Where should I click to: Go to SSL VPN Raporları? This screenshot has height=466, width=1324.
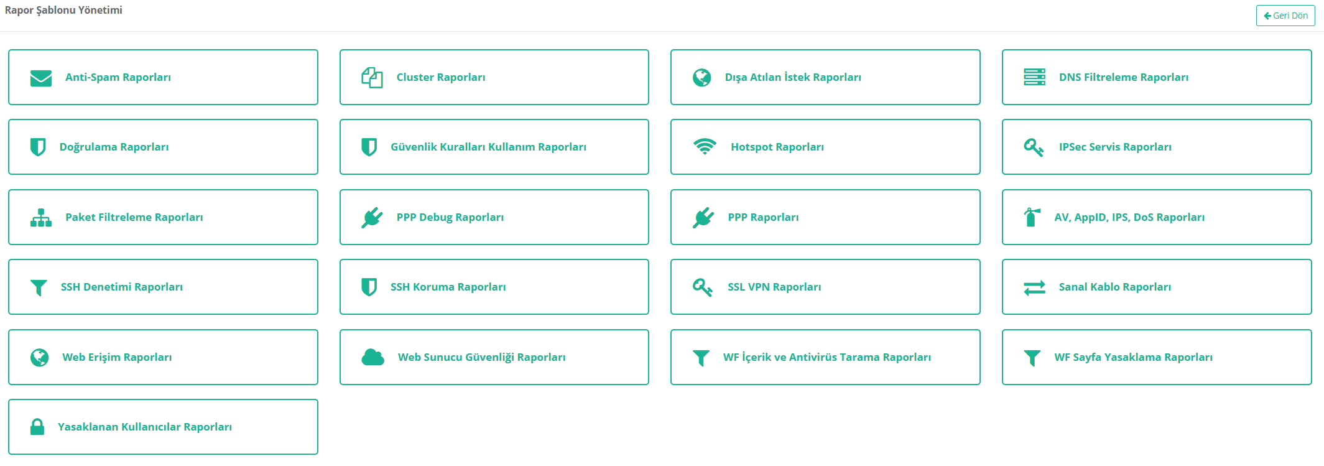774,287
